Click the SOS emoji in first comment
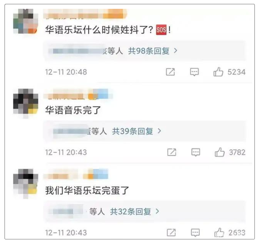 pyautogui.click(x=161, y=30)
